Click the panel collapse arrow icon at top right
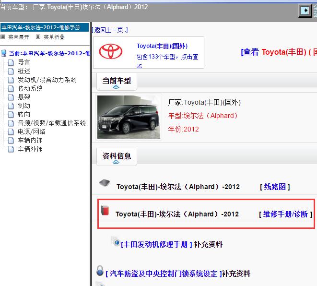This screenshot has height=286, width=317. pos(305,11)
